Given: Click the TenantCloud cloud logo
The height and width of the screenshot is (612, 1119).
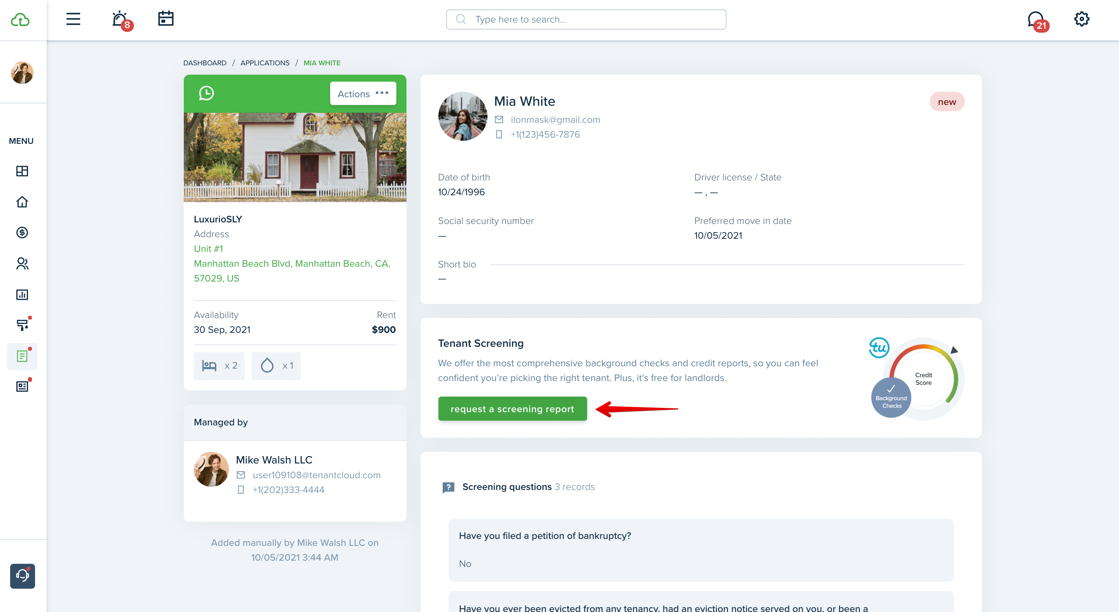Looking at the screenshot, I should [x=20, y=20].
